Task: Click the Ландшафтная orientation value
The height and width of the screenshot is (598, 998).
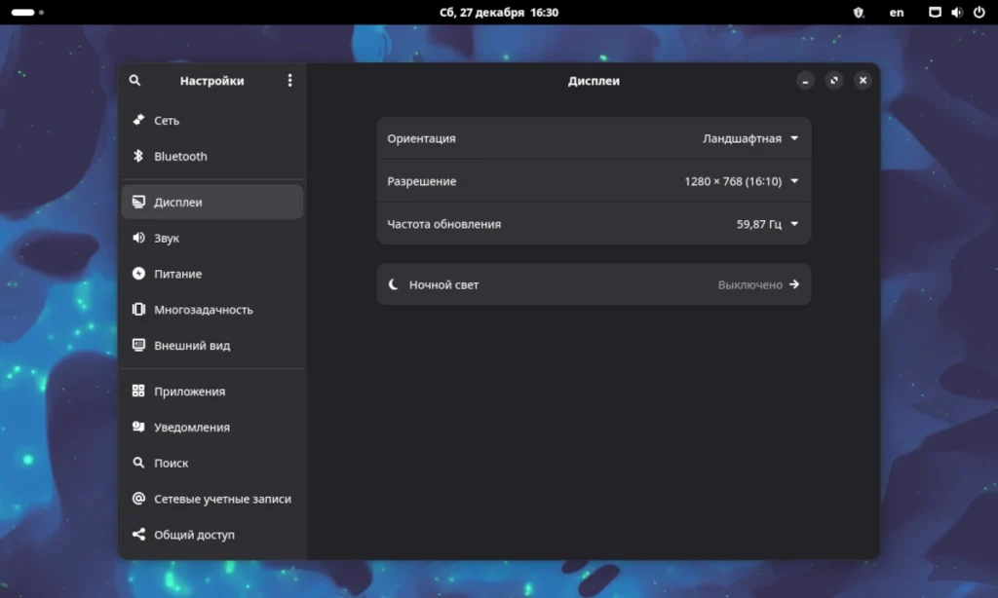Action: pyautogui.click(x=742, y=138)
